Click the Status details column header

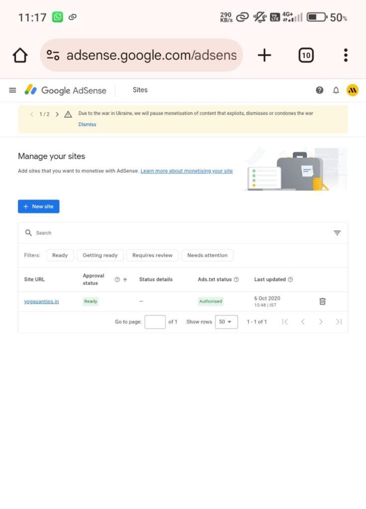pos(156,279)
